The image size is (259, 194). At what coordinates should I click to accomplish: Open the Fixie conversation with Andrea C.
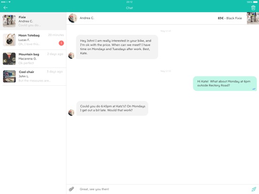(x=33, y=21)
